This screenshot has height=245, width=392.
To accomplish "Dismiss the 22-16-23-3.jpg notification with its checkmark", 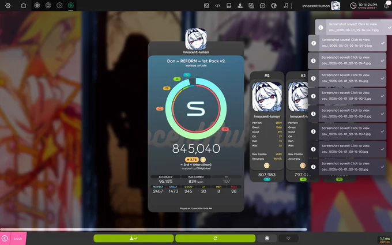I will (x=383, y=96).
